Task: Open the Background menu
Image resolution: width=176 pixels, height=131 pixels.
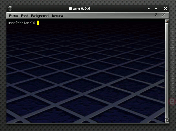Action: 40,16
